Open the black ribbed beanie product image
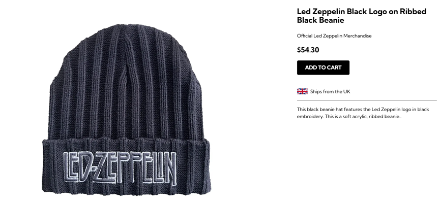440x206 pixels. click(x=126, y=109)
